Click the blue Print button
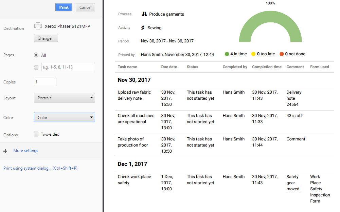Image resolution: width=340 pixels, height=212 pixels. click(x=64, y=7)
